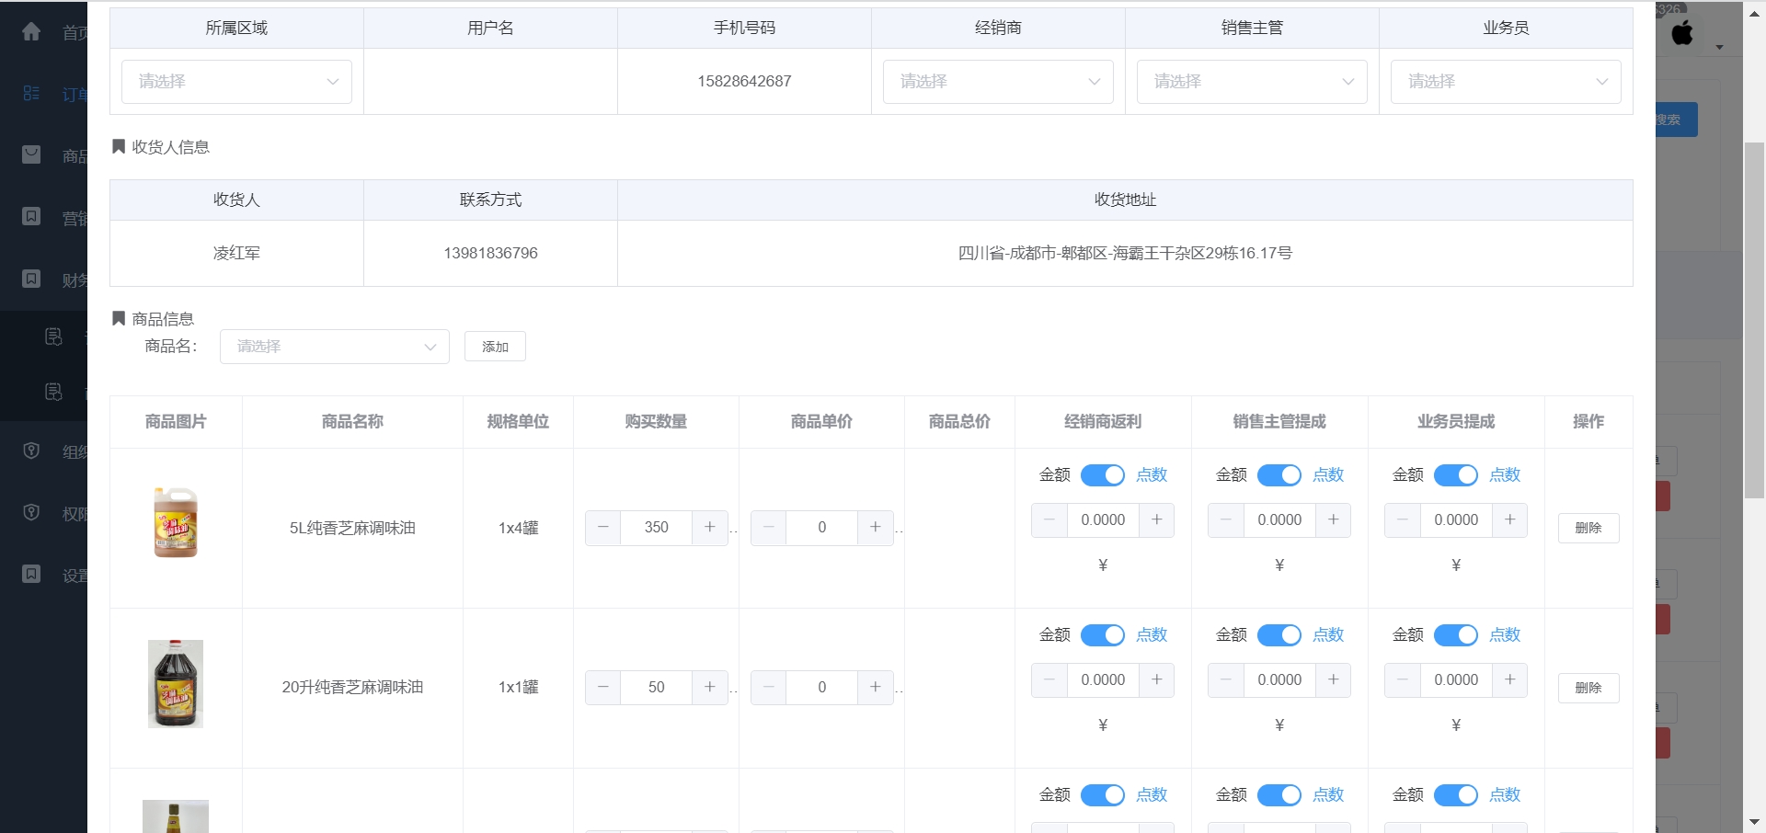Click the phone number 15828642687 cell
Viewport: 1766px width, 833px height.
coord(744,81)
